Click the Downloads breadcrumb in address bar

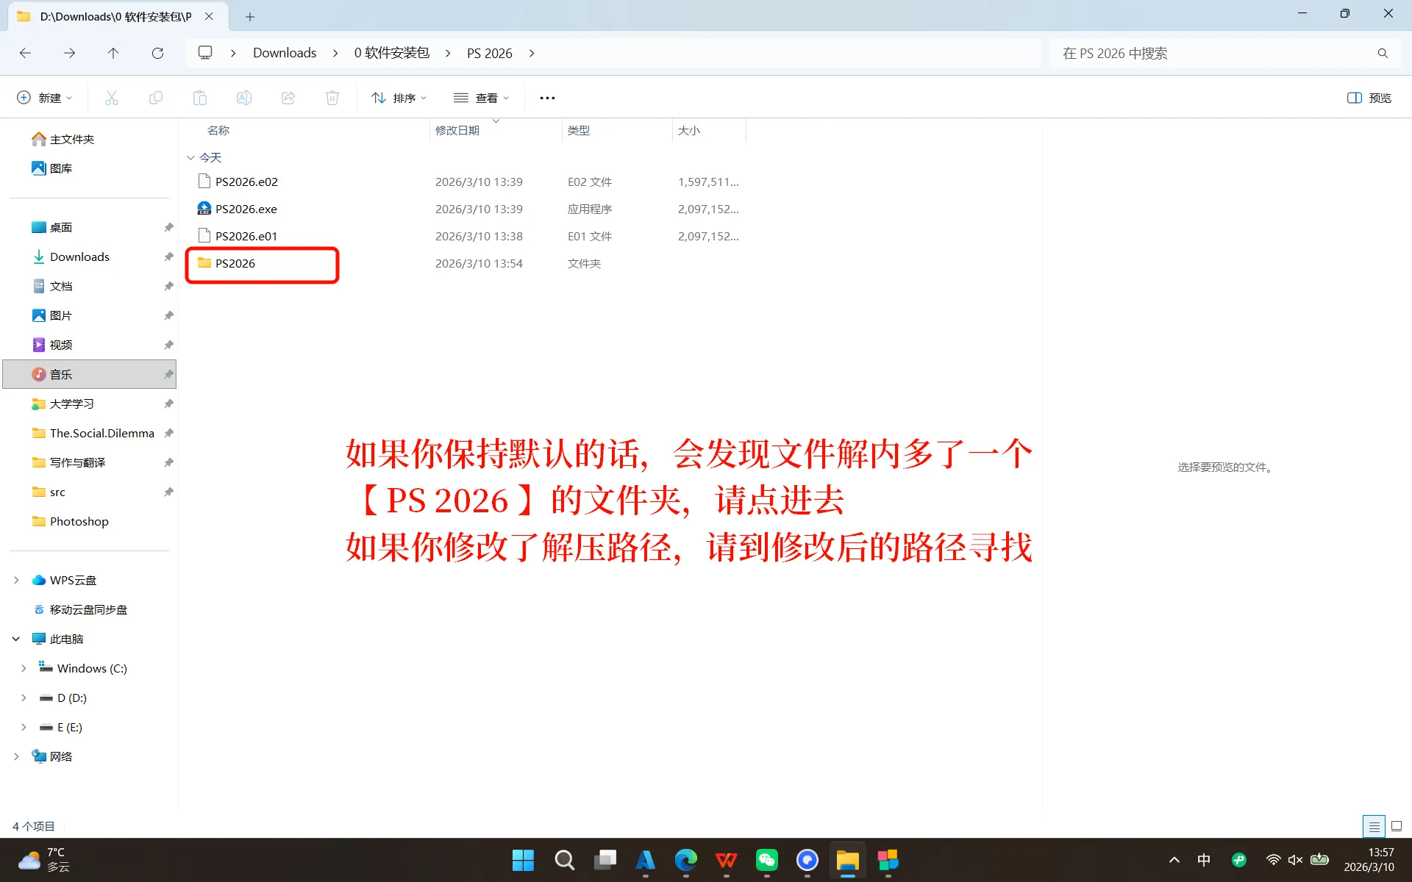(284, 52)
